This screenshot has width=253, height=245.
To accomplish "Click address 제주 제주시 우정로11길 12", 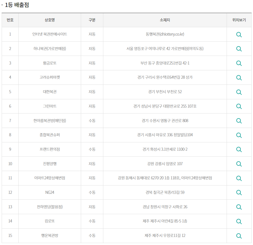I will (x=165, y=235).
